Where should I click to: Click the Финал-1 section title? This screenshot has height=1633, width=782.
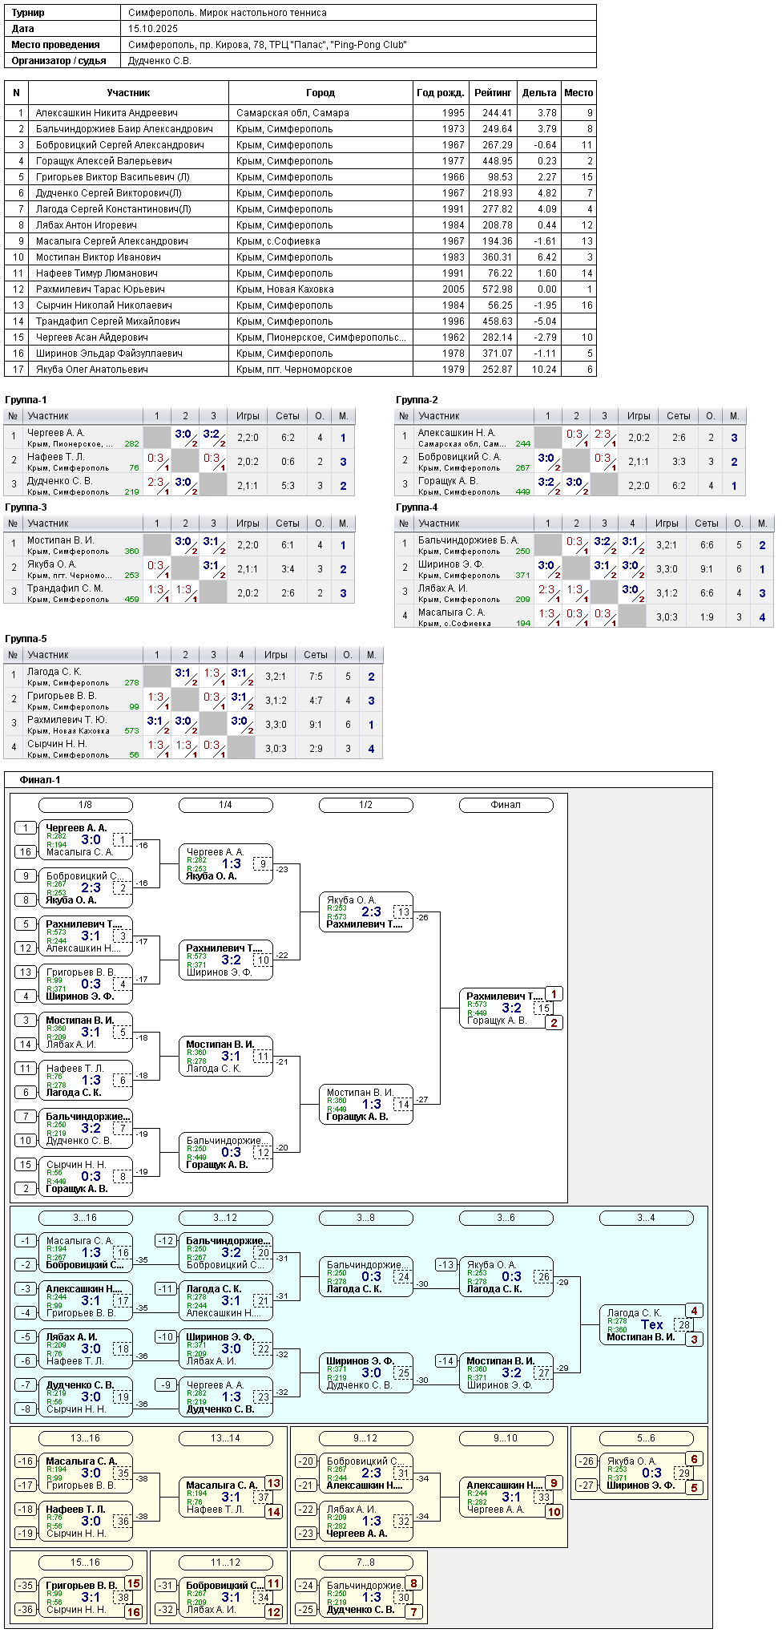[x=40, y=780]
